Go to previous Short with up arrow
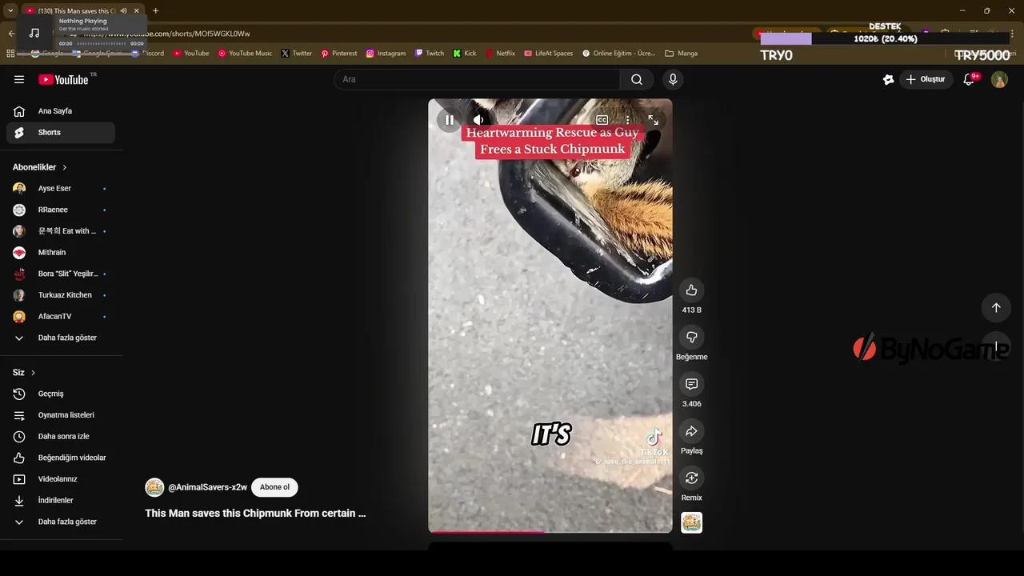 point(996,307)
